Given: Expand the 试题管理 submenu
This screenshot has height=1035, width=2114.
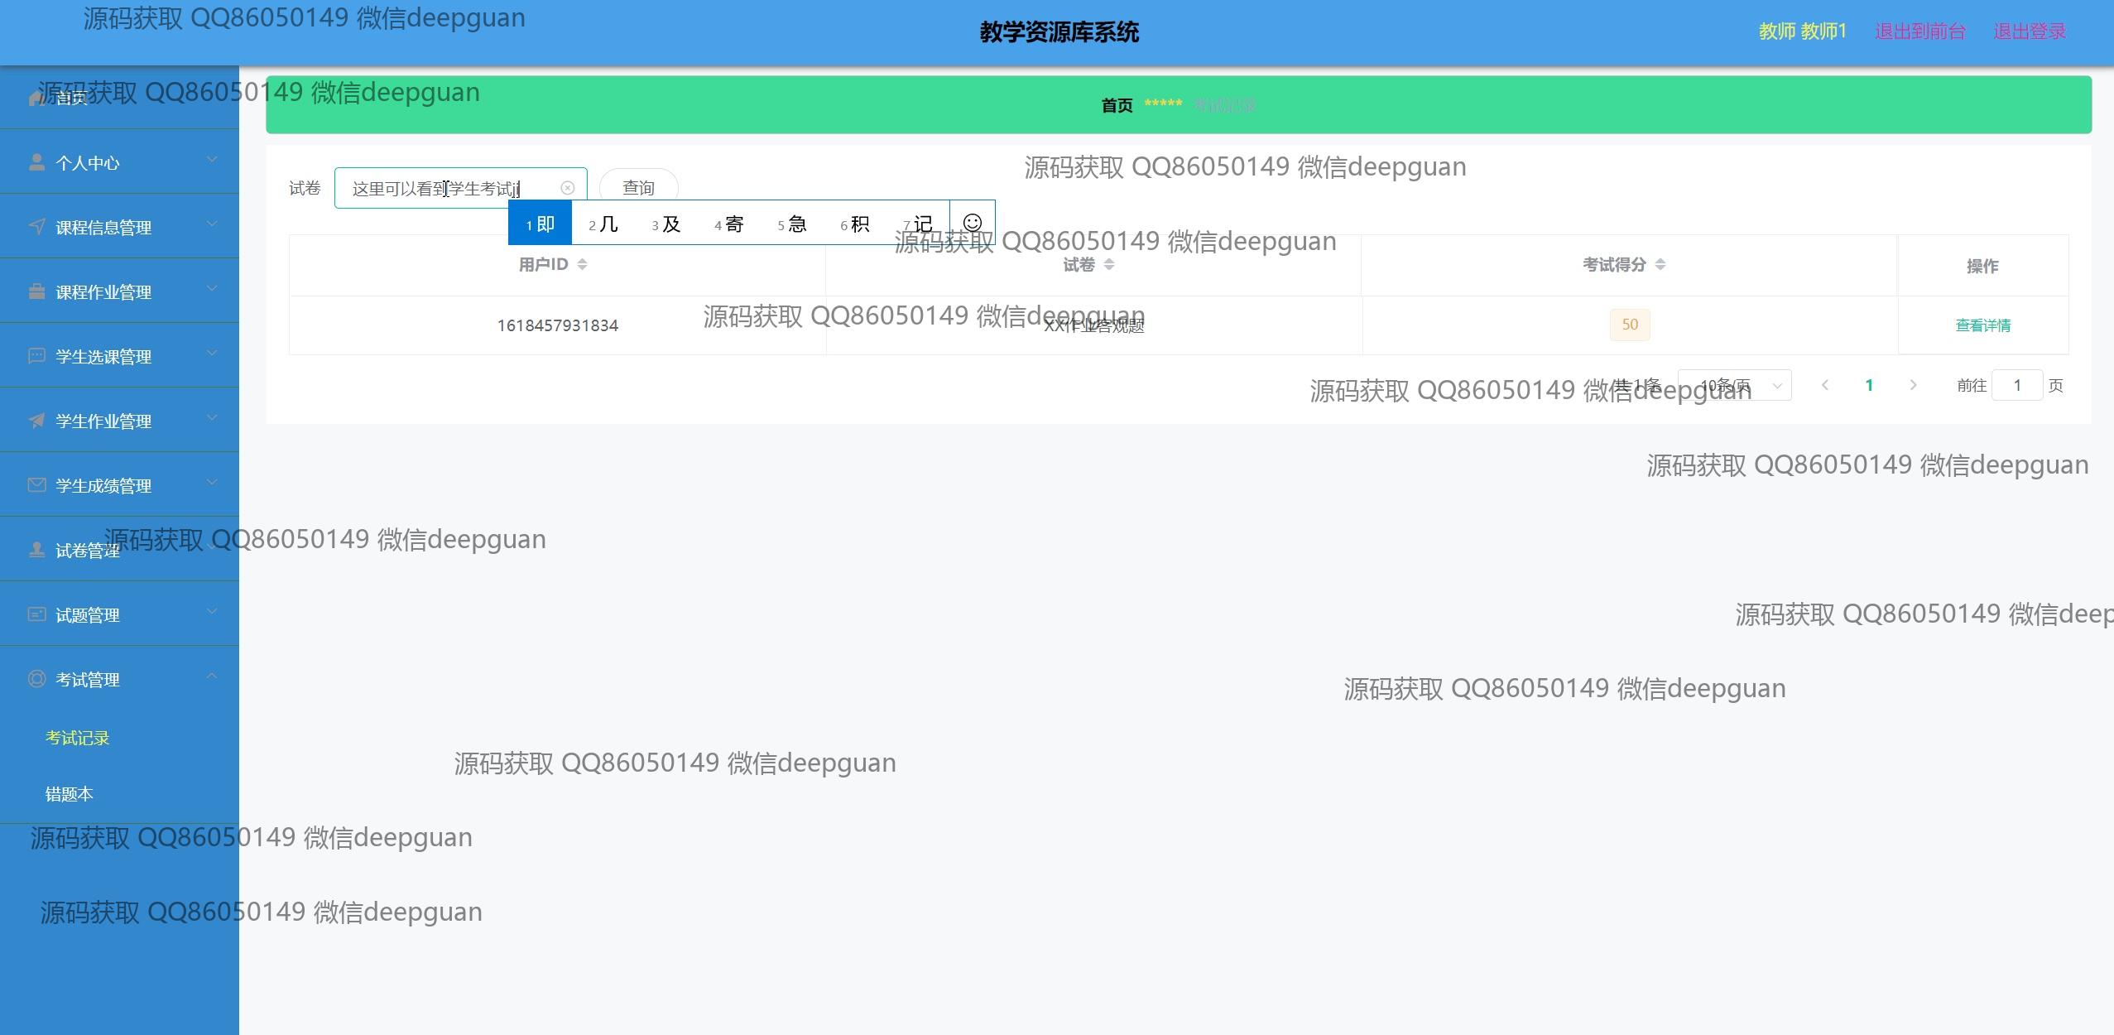Looking at the screenshot, I should pos(212,611).
